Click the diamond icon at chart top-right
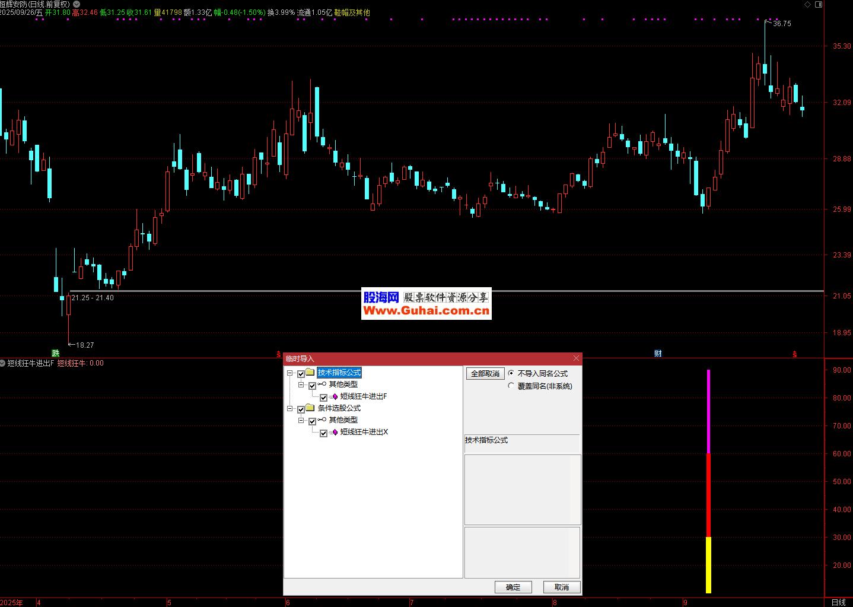The width and height of the screenshot is (853, 607). pos(807,4)
